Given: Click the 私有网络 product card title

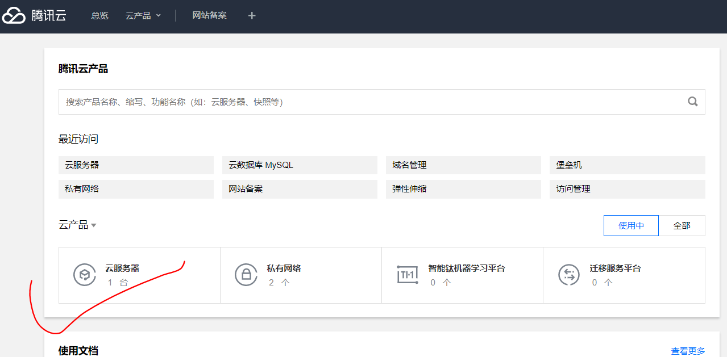Looking at the screenshot, I should point(284,268).
